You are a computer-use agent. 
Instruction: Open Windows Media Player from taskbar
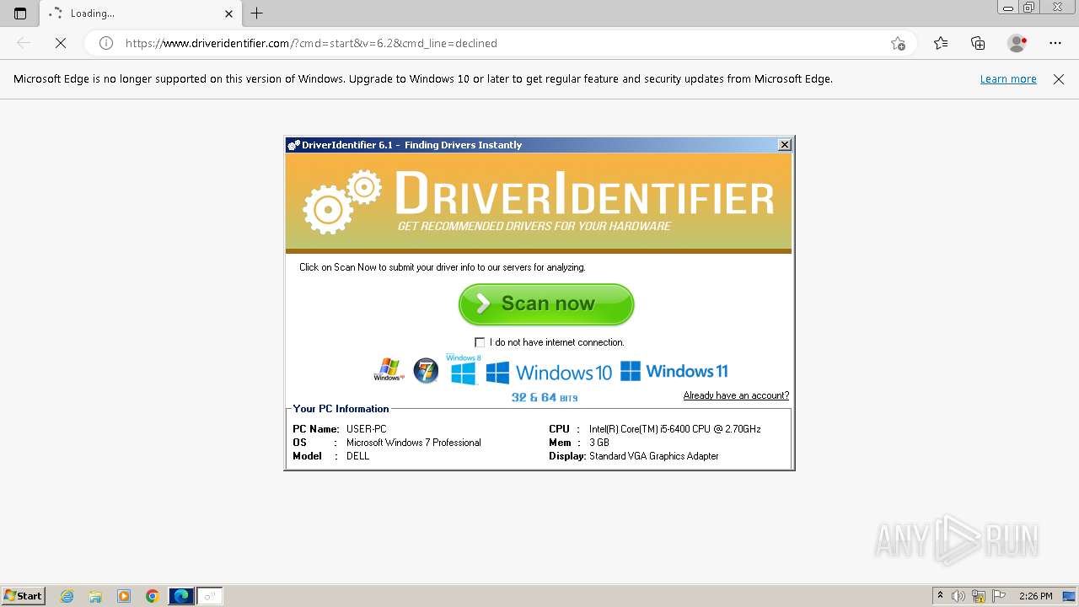(x=124, y=596)
